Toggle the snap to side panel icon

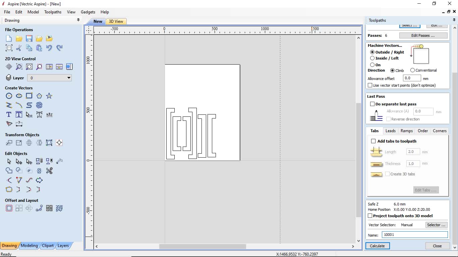[69, 67]
